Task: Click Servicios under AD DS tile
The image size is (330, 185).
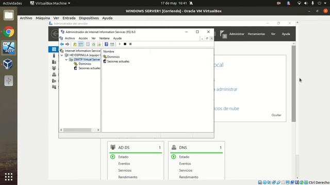Action: [125, 170]
